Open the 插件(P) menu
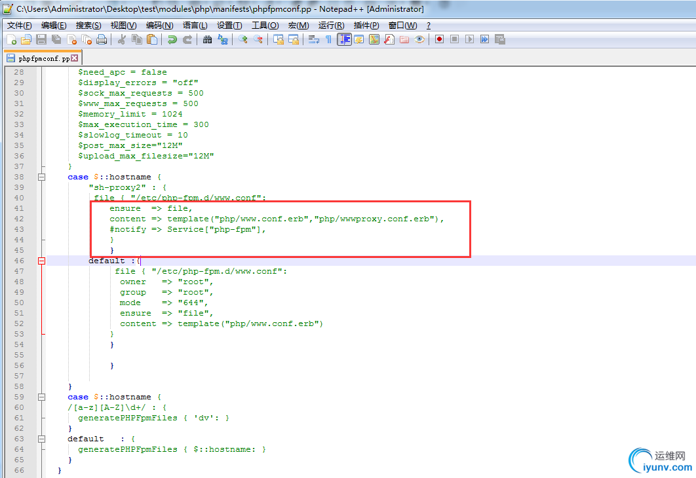Image resolution: width=696 pixels, height=478 pixels. tap(366, 26)
